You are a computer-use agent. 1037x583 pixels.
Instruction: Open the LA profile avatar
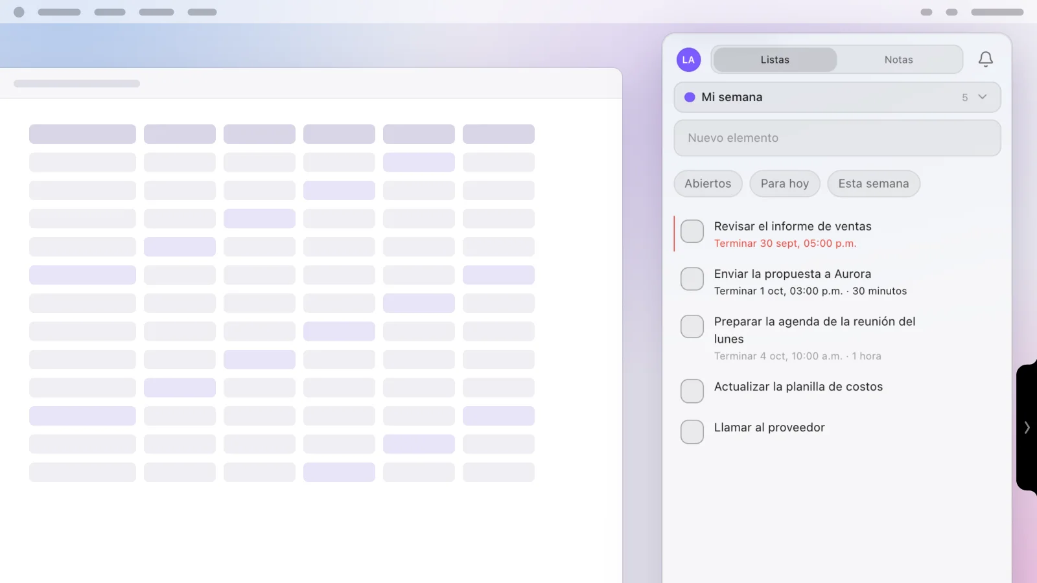point(688,60)
